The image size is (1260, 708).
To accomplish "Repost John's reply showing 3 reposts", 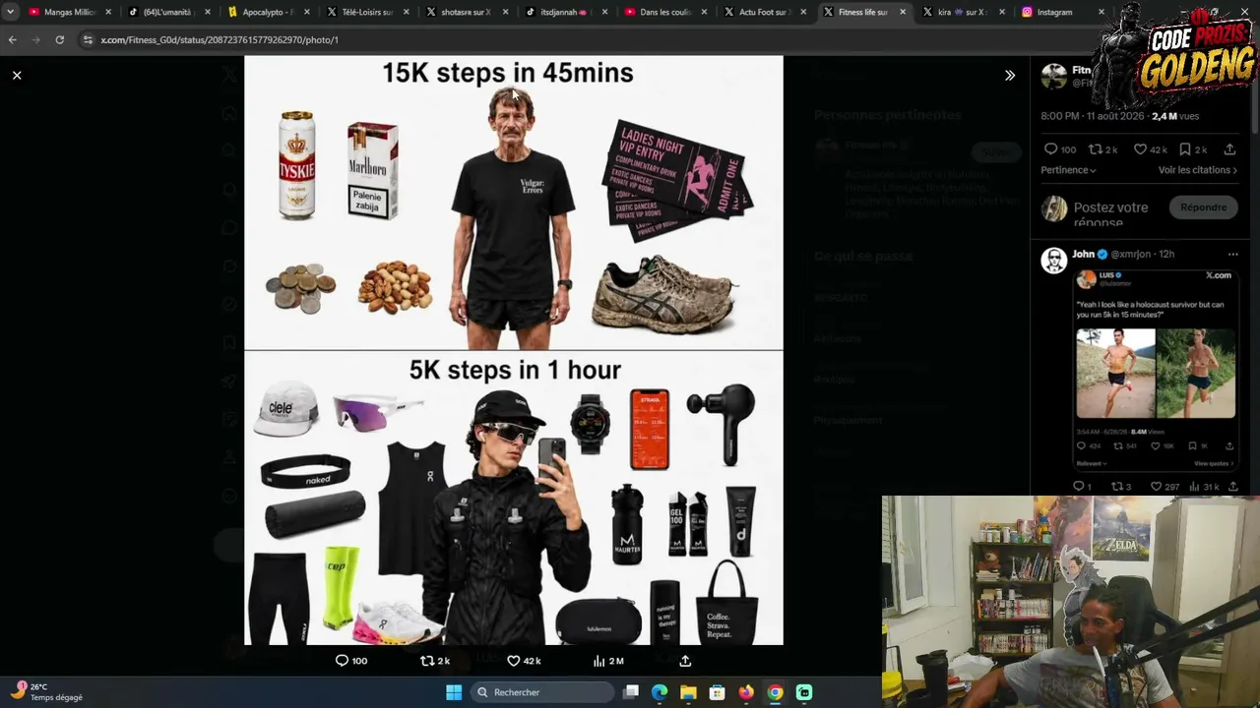I will (1117, 487).
